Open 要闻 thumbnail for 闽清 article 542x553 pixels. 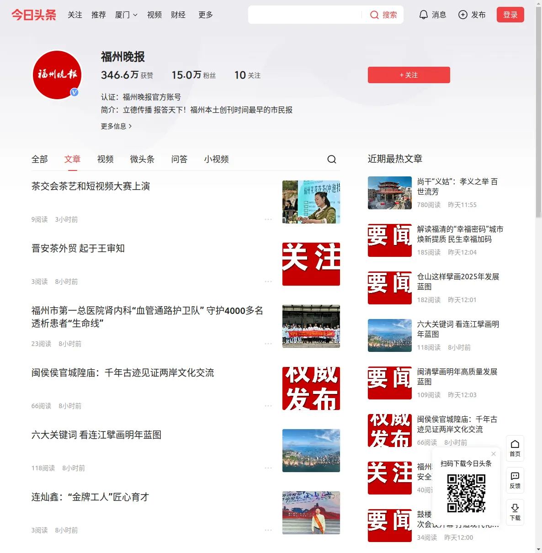[x=390, y=383]
